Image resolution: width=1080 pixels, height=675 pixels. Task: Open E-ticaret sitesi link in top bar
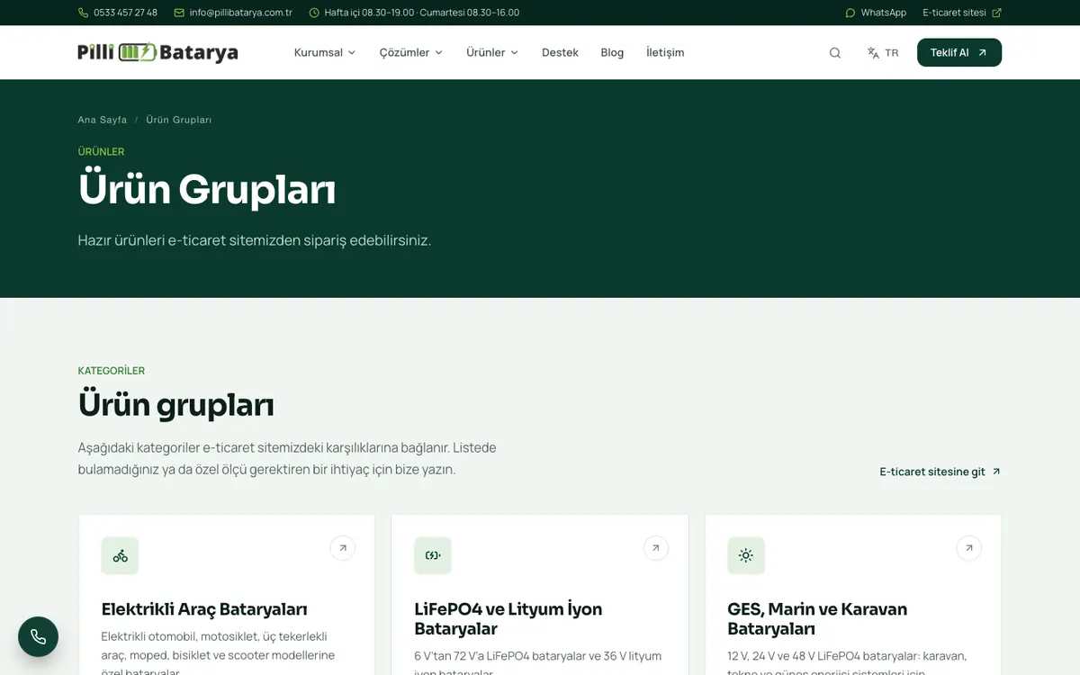(x=962, y=13)
